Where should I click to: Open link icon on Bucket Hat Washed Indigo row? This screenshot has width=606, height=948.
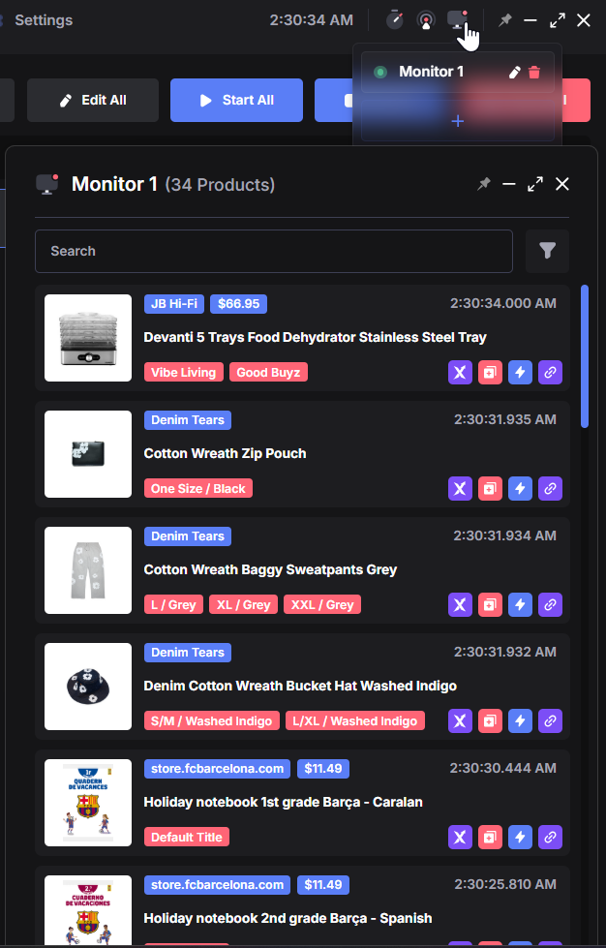(551, 720)
